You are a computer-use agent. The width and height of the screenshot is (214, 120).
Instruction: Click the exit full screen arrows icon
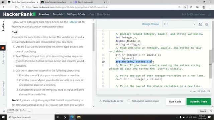coord(210,14)
